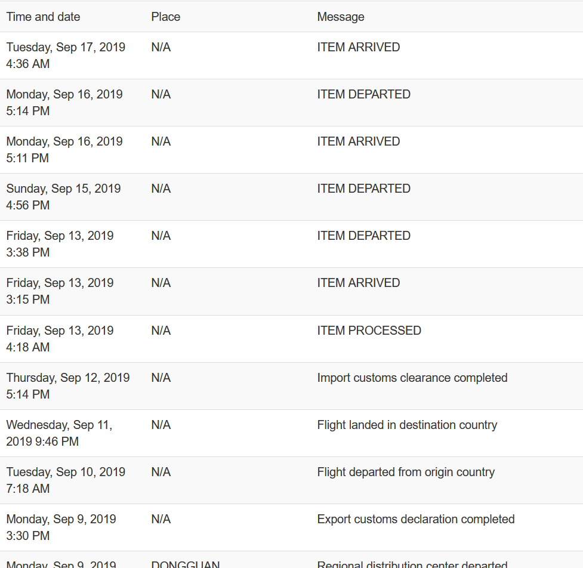Select the Wednesday, Sep 11 9:46 PM timestamp

tap(59, 433)
